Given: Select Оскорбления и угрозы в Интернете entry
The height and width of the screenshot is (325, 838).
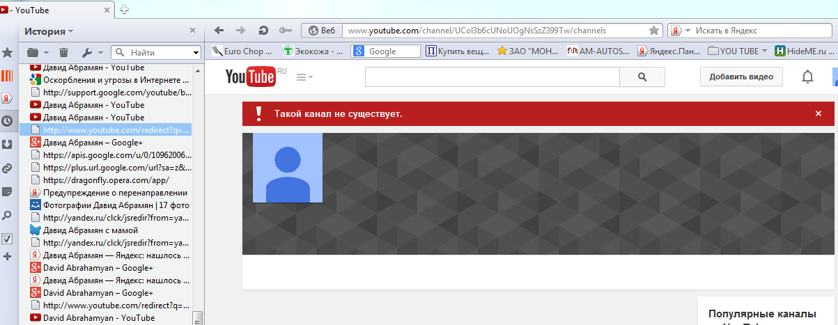Looking at the screenshot, I should tap(111, 80).
